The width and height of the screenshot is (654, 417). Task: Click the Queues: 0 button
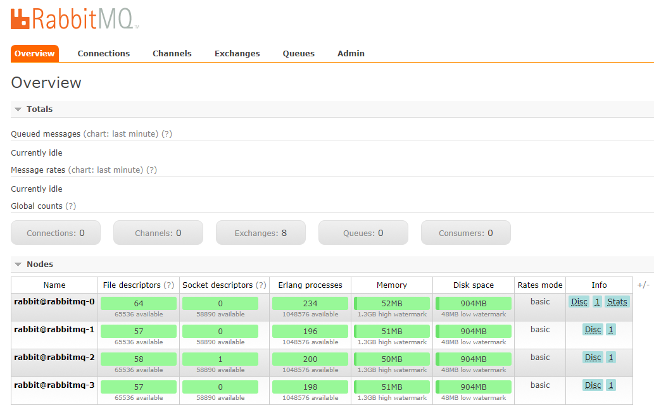pyautogui.click(x=363, y=233)
